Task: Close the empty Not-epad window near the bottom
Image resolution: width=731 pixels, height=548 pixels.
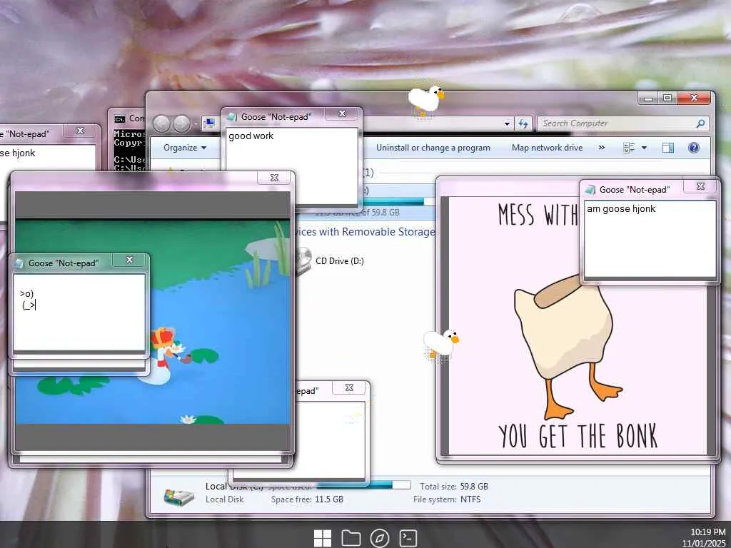Action: click(349, 387)
